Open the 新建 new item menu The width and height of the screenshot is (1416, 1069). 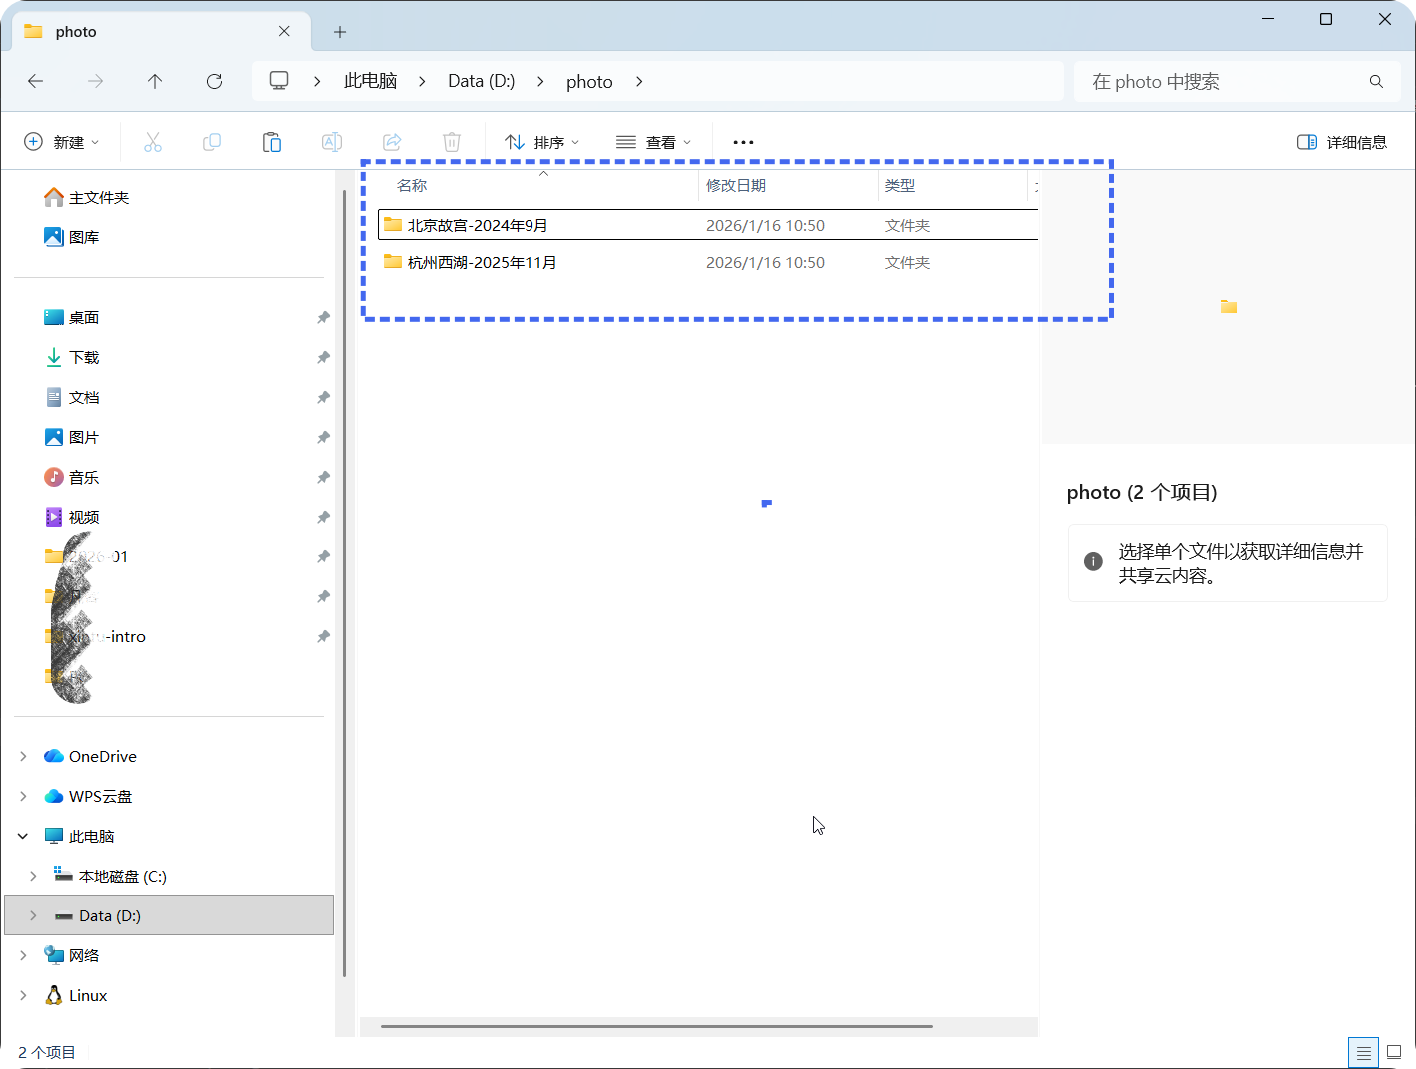click(62, 142)
